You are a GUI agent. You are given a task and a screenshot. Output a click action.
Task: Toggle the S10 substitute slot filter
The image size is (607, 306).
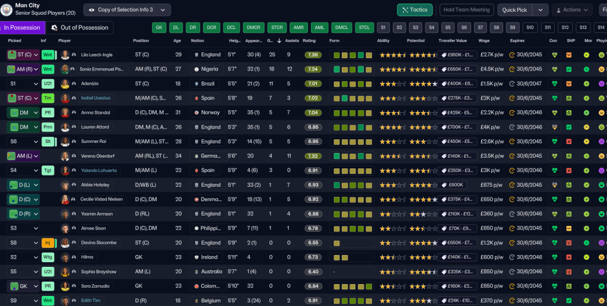click(530, 28)
